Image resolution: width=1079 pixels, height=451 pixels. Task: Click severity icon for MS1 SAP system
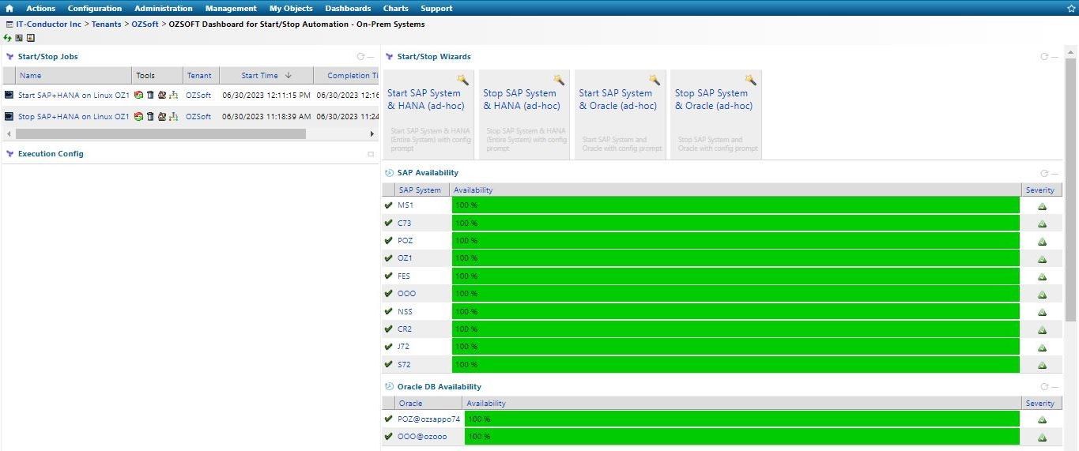pos(1041,205)
